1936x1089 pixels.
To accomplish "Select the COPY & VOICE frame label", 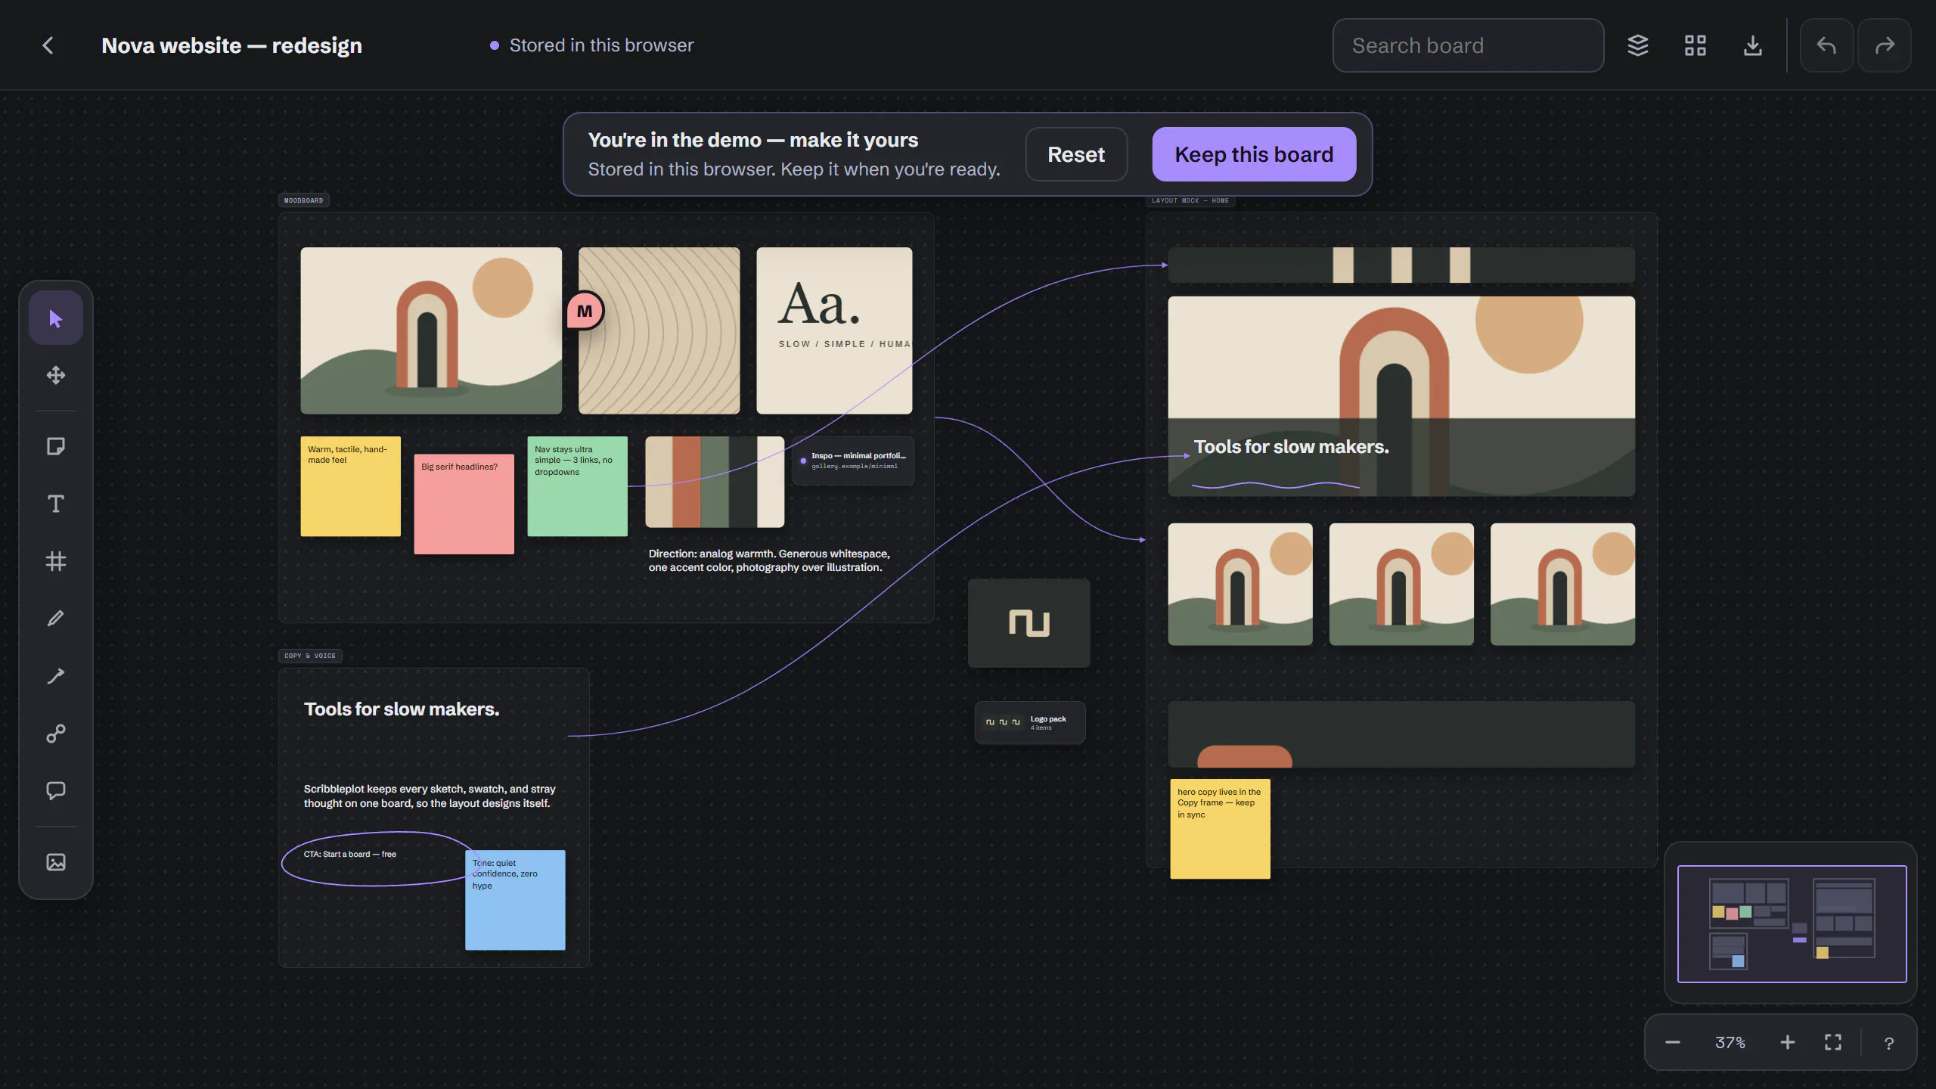I will tap(310, 656).
